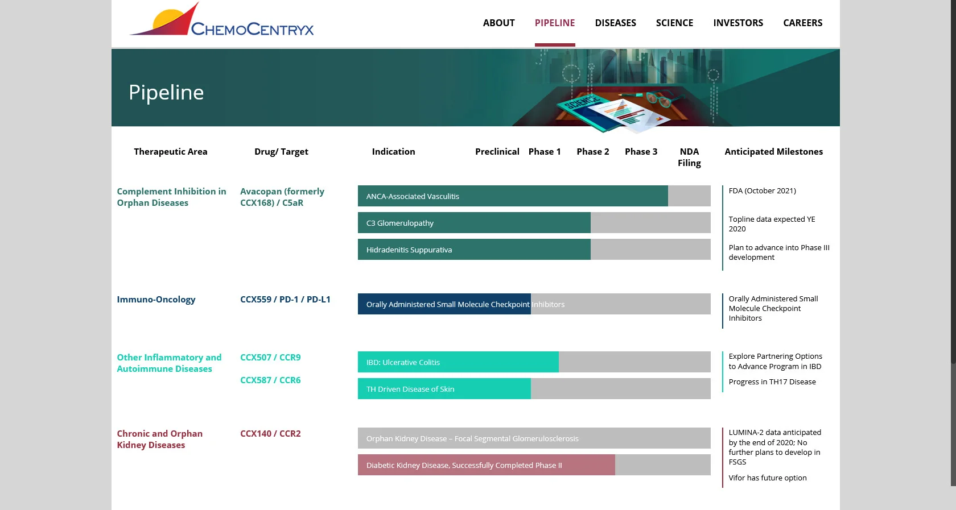Click the Phase 3 column header
The image size is (956, 510).
641,152
